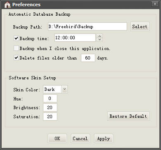Click the Hue value field
The width and height of the screenshot is (161, 150).
click(x=50, y=98)
